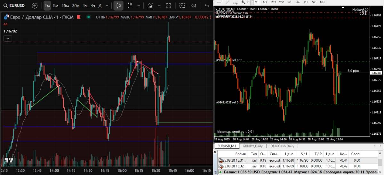Click the add symbol plus icon
384x175 pixels.
35,5
